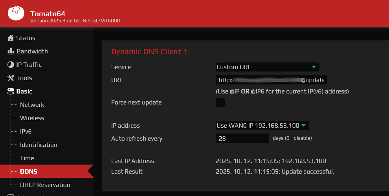The height and width of the screenshot is (196, 389).
Task: Click the green arrow on Service dropdown
Action: coord(314,67)
